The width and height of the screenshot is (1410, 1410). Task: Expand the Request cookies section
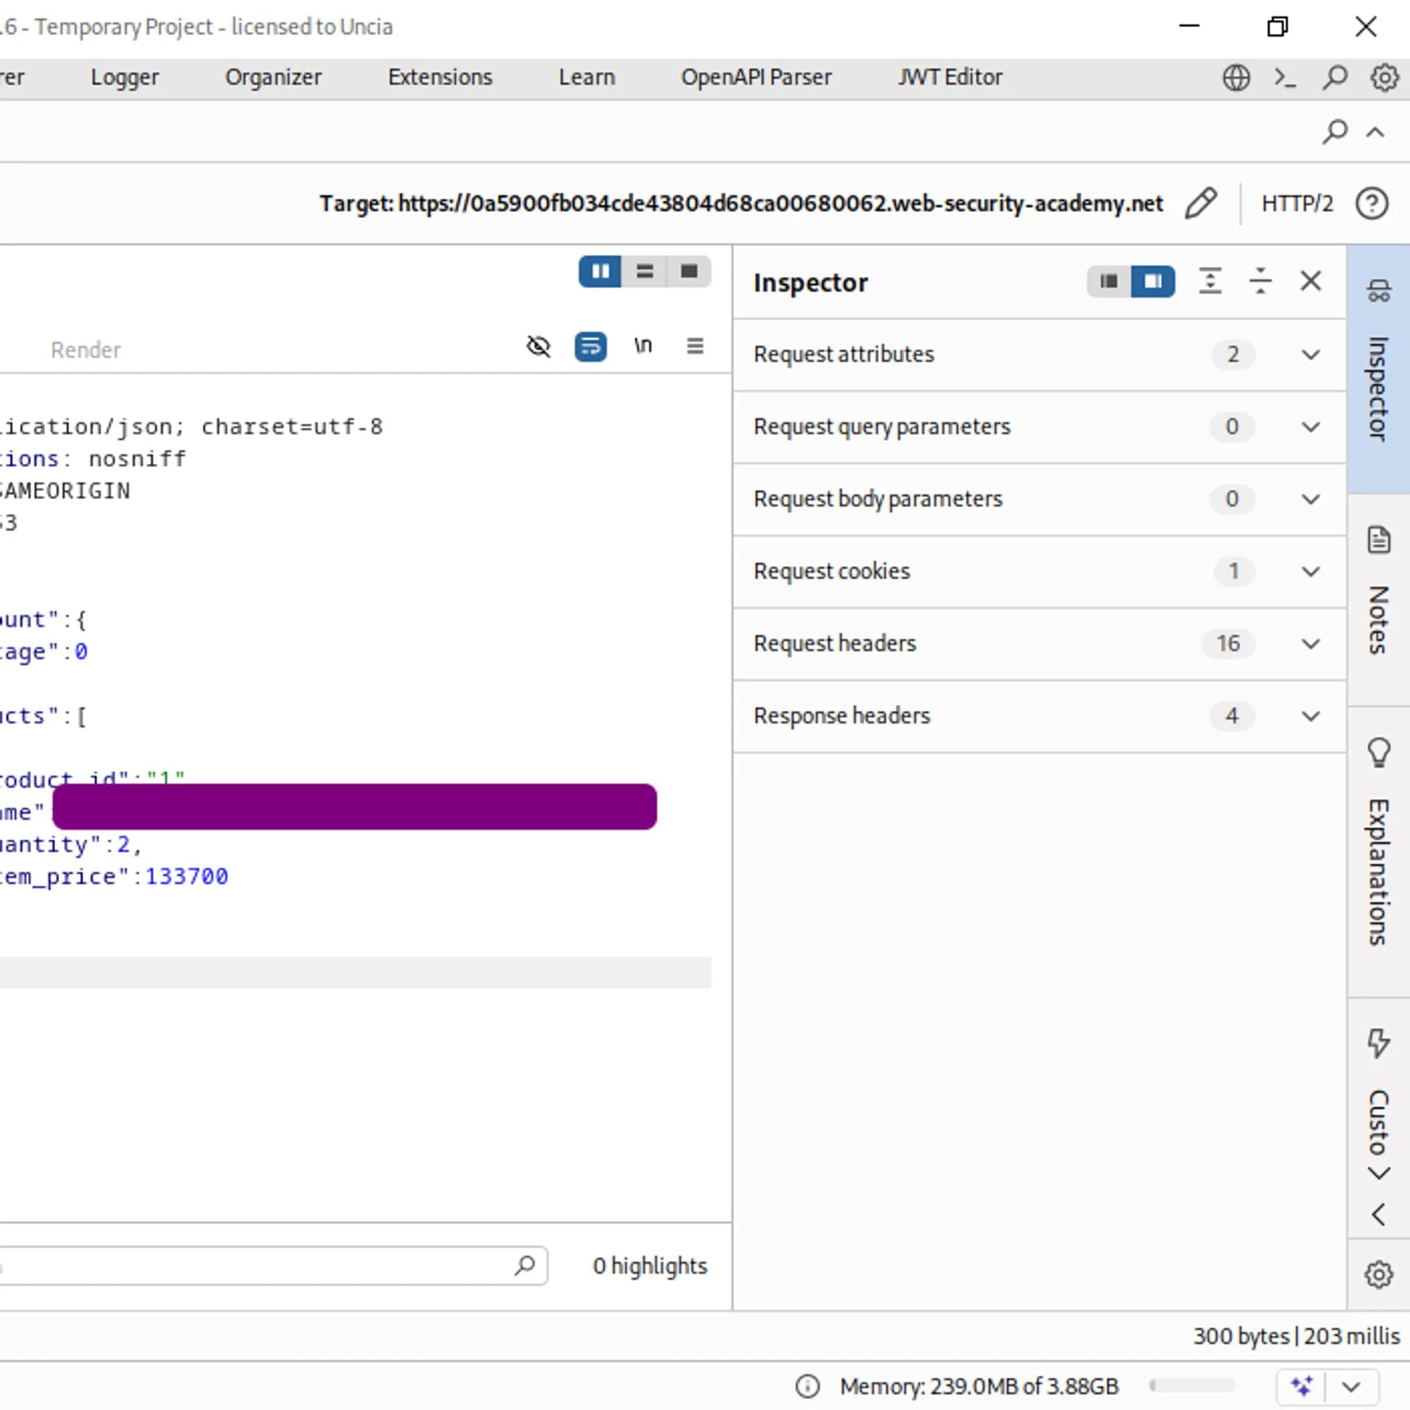(x=1039, y=571)
